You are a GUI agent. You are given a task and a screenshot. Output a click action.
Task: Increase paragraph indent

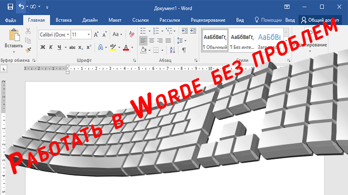tap(193, 31)
